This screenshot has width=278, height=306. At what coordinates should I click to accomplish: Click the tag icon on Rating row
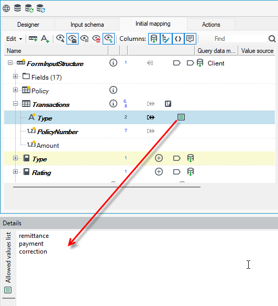click(x=177, y=172)
